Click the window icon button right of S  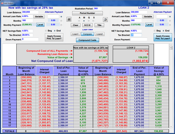point(105,20)
